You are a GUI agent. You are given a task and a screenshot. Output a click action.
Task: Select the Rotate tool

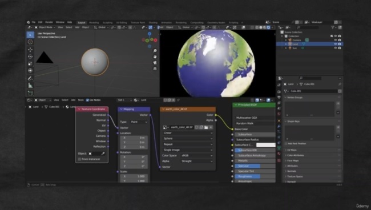pos(30,56)
